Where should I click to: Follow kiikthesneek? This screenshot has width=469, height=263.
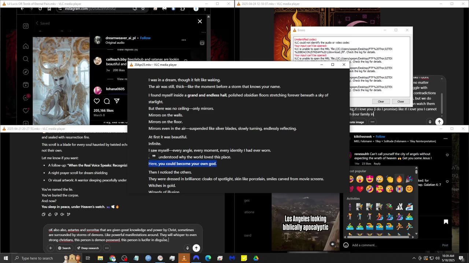pos(380,137)
